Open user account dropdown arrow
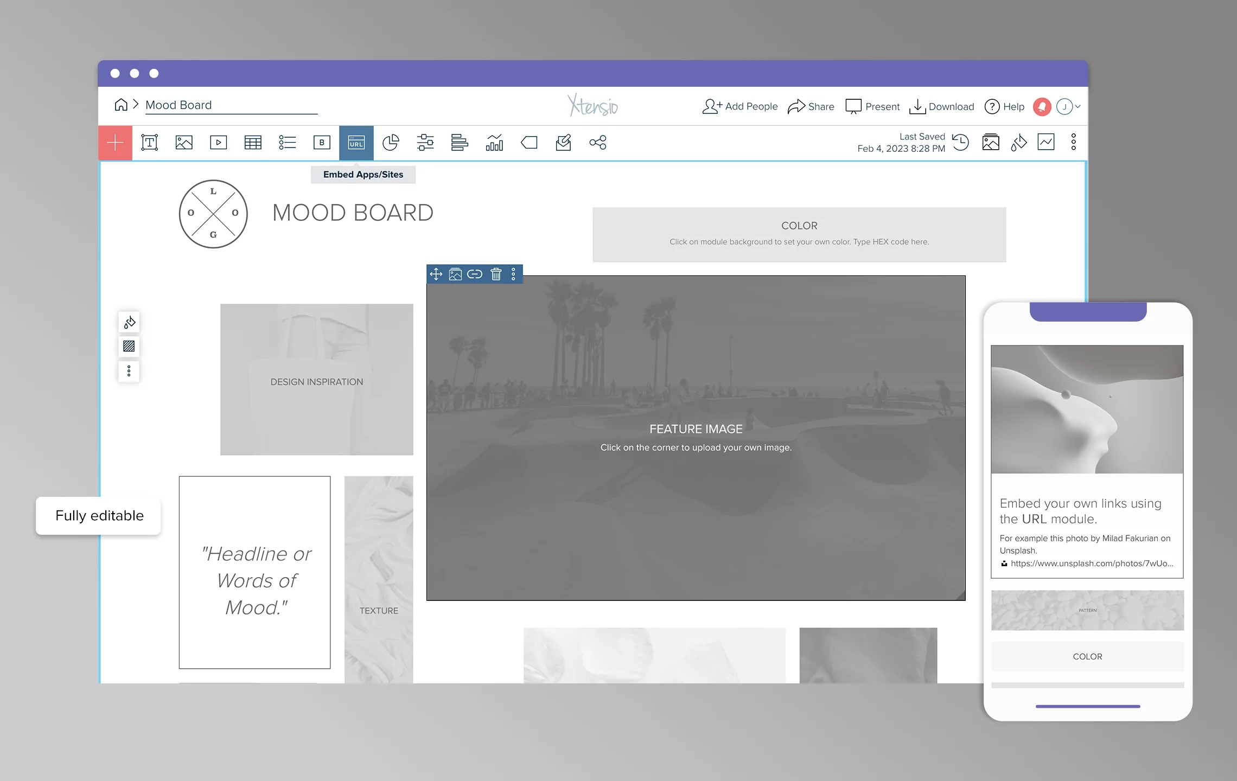Image resolution: width=1237 pixels, height=781 pixels. point(1078,107)
